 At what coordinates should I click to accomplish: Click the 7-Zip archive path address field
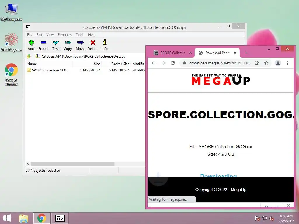pos(91,56)
